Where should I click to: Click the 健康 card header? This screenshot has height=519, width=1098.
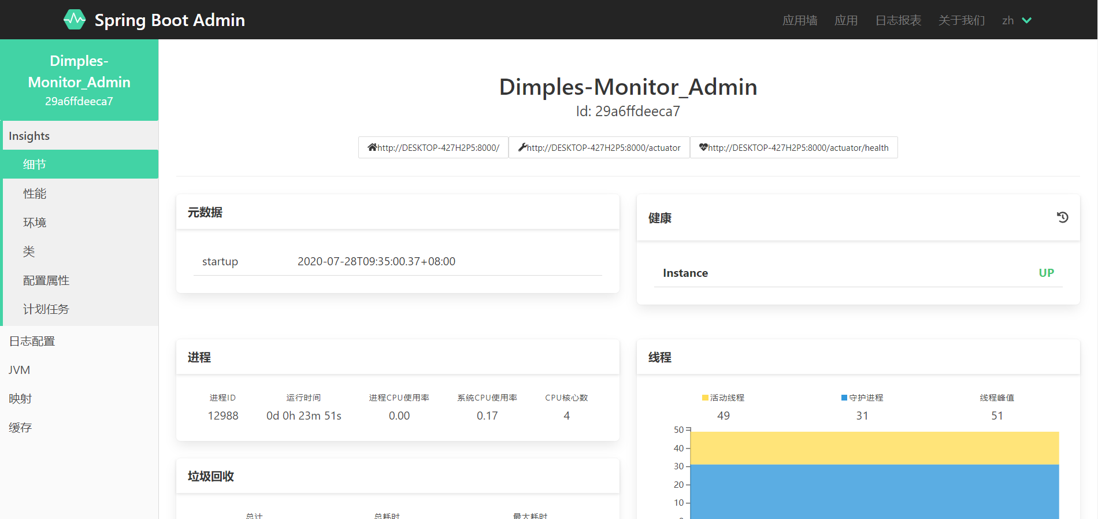pos(858,218)
